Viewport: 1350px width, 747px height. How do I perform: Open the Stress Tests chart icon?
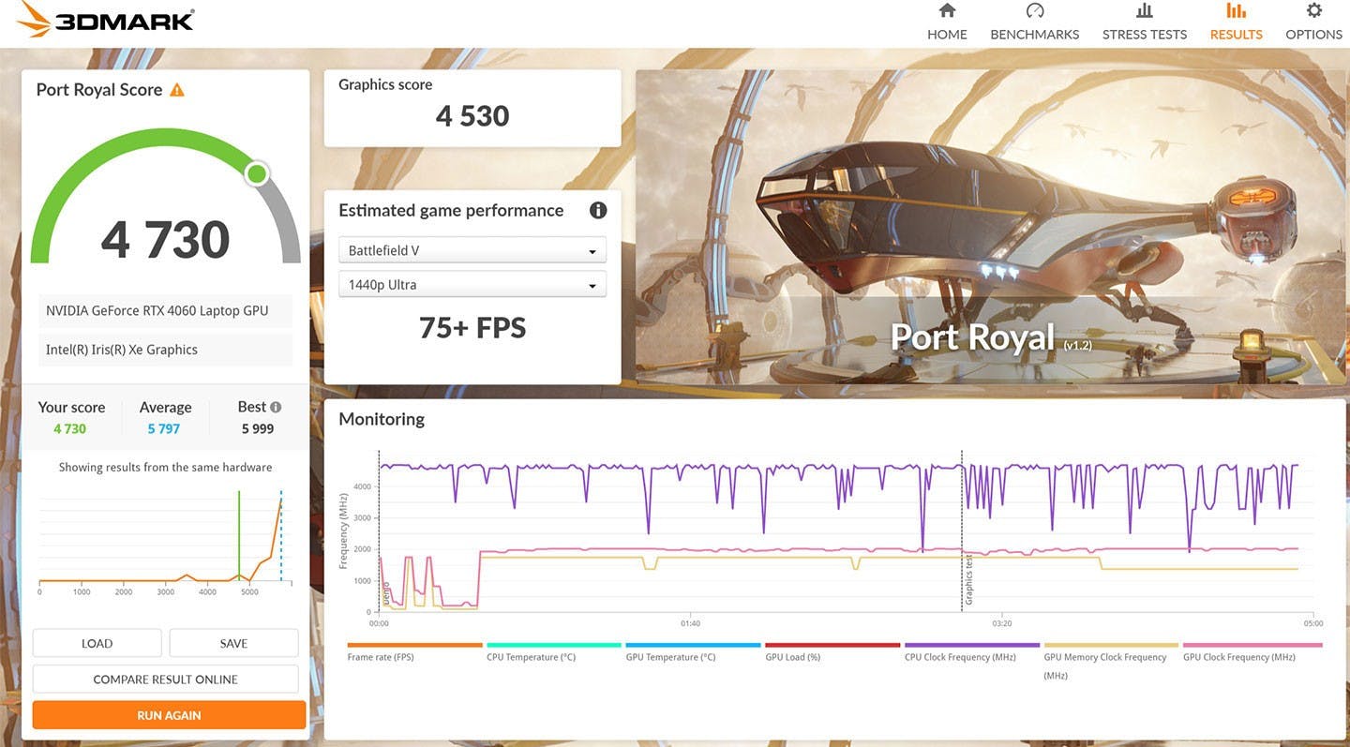(1144, 11)
